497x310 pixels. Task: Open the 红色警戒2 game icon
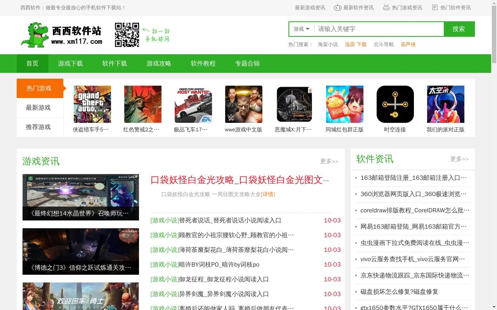[x=143, y=104]
